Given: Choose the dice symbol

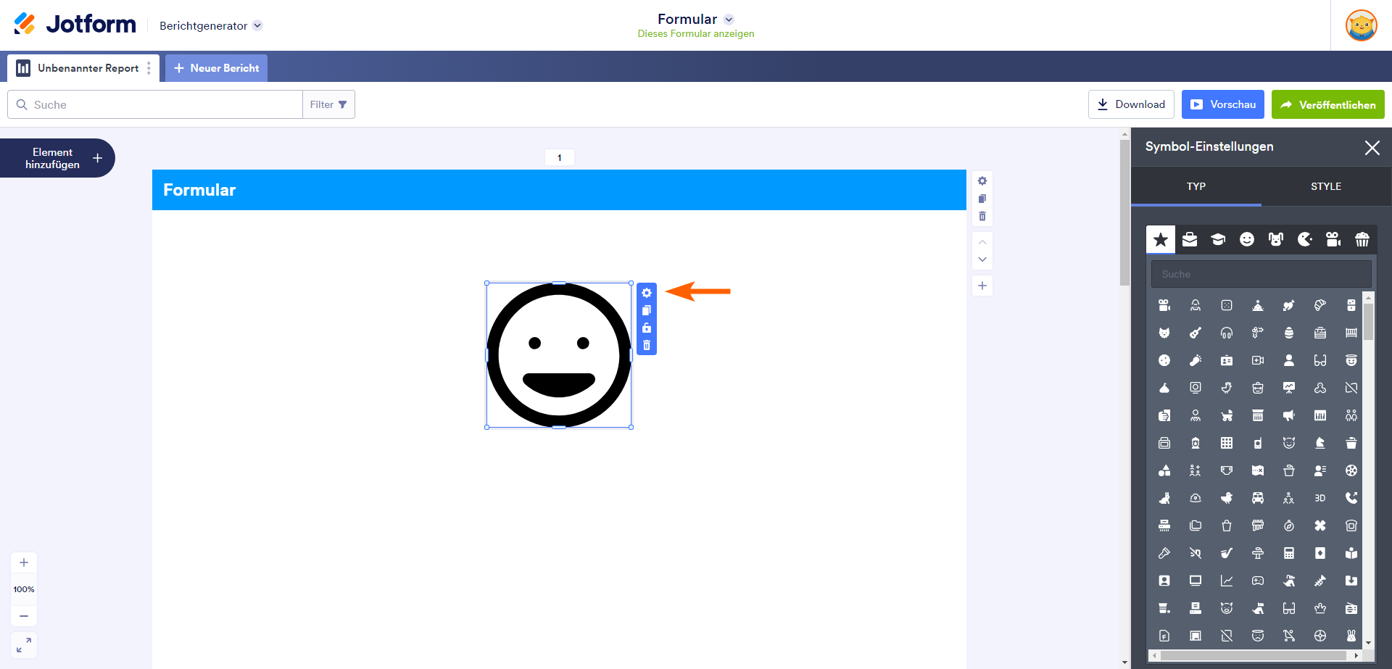Looking at the screenshot, I should [1227, 305].
